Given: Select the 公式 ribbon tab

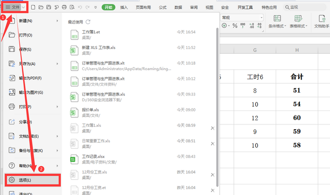Looking at the screenshot, I should coord(163,8).
